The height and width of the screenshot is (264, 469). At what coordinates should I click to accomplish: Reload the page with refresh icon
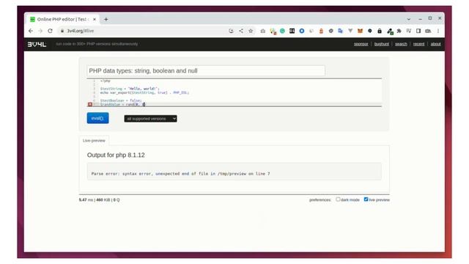pos(51,31)
